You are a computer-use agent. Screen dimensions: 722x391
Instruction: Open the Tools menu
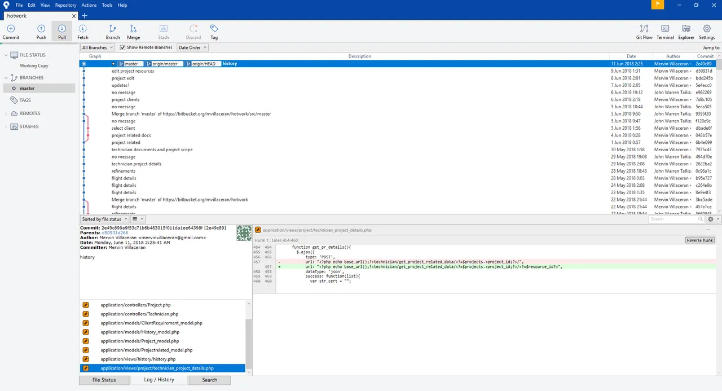(107, 5)
